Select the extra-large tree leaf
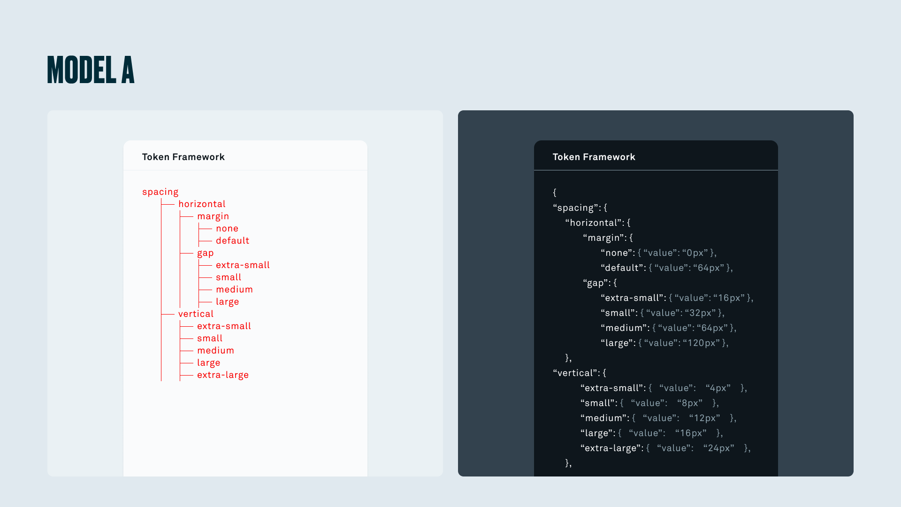The image size is (901, 507). pos(223,376)
